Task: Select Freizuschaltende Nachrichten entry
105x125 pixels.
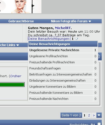Action: click(x=49, y=99)
